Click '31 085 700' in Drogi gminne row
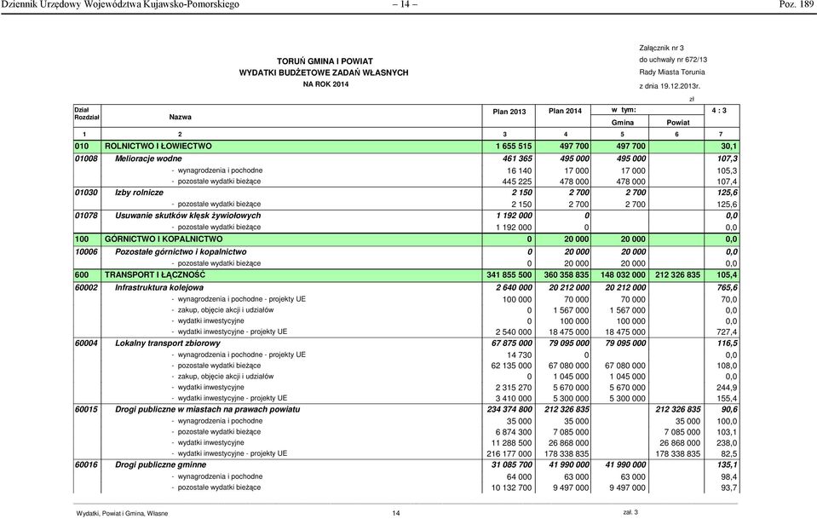817x519 pixels. coord(512,464)
